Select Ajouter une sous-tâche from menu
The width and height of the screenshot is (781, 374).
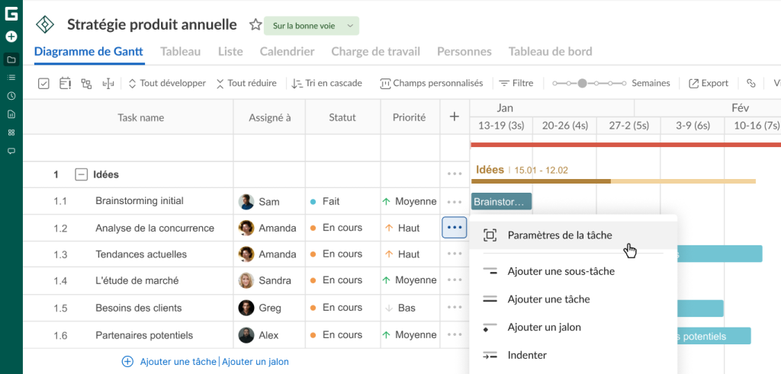[574, 271]
